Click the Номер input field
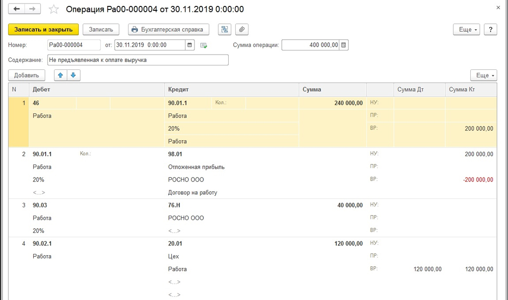 [73, 45]
